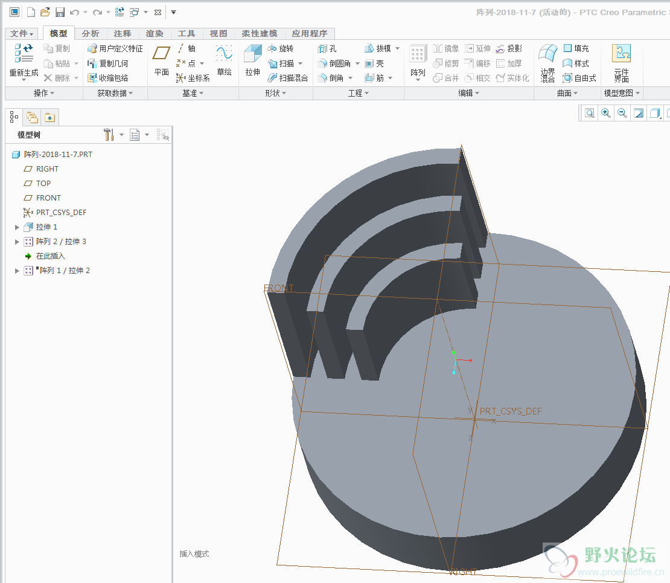Click the 收缩包络 button
Image resolution: width=670 pixels, height=583 pixels.
pos(107,78)
